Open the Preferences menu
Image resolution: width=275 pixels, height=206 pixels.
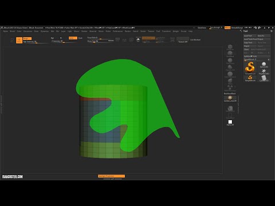click(x=117, y=31)
